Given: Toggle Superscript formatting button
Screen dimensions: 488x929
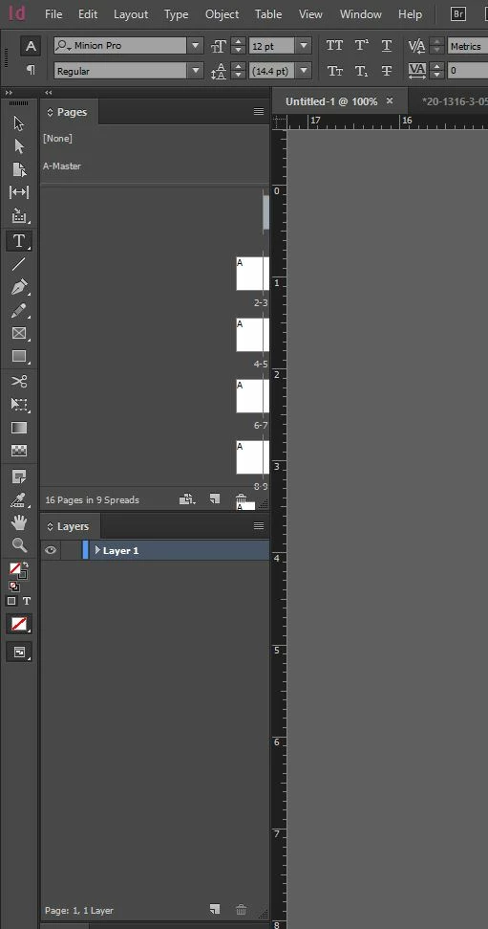Looking at the screenshot, I should (x=361, y=46).
